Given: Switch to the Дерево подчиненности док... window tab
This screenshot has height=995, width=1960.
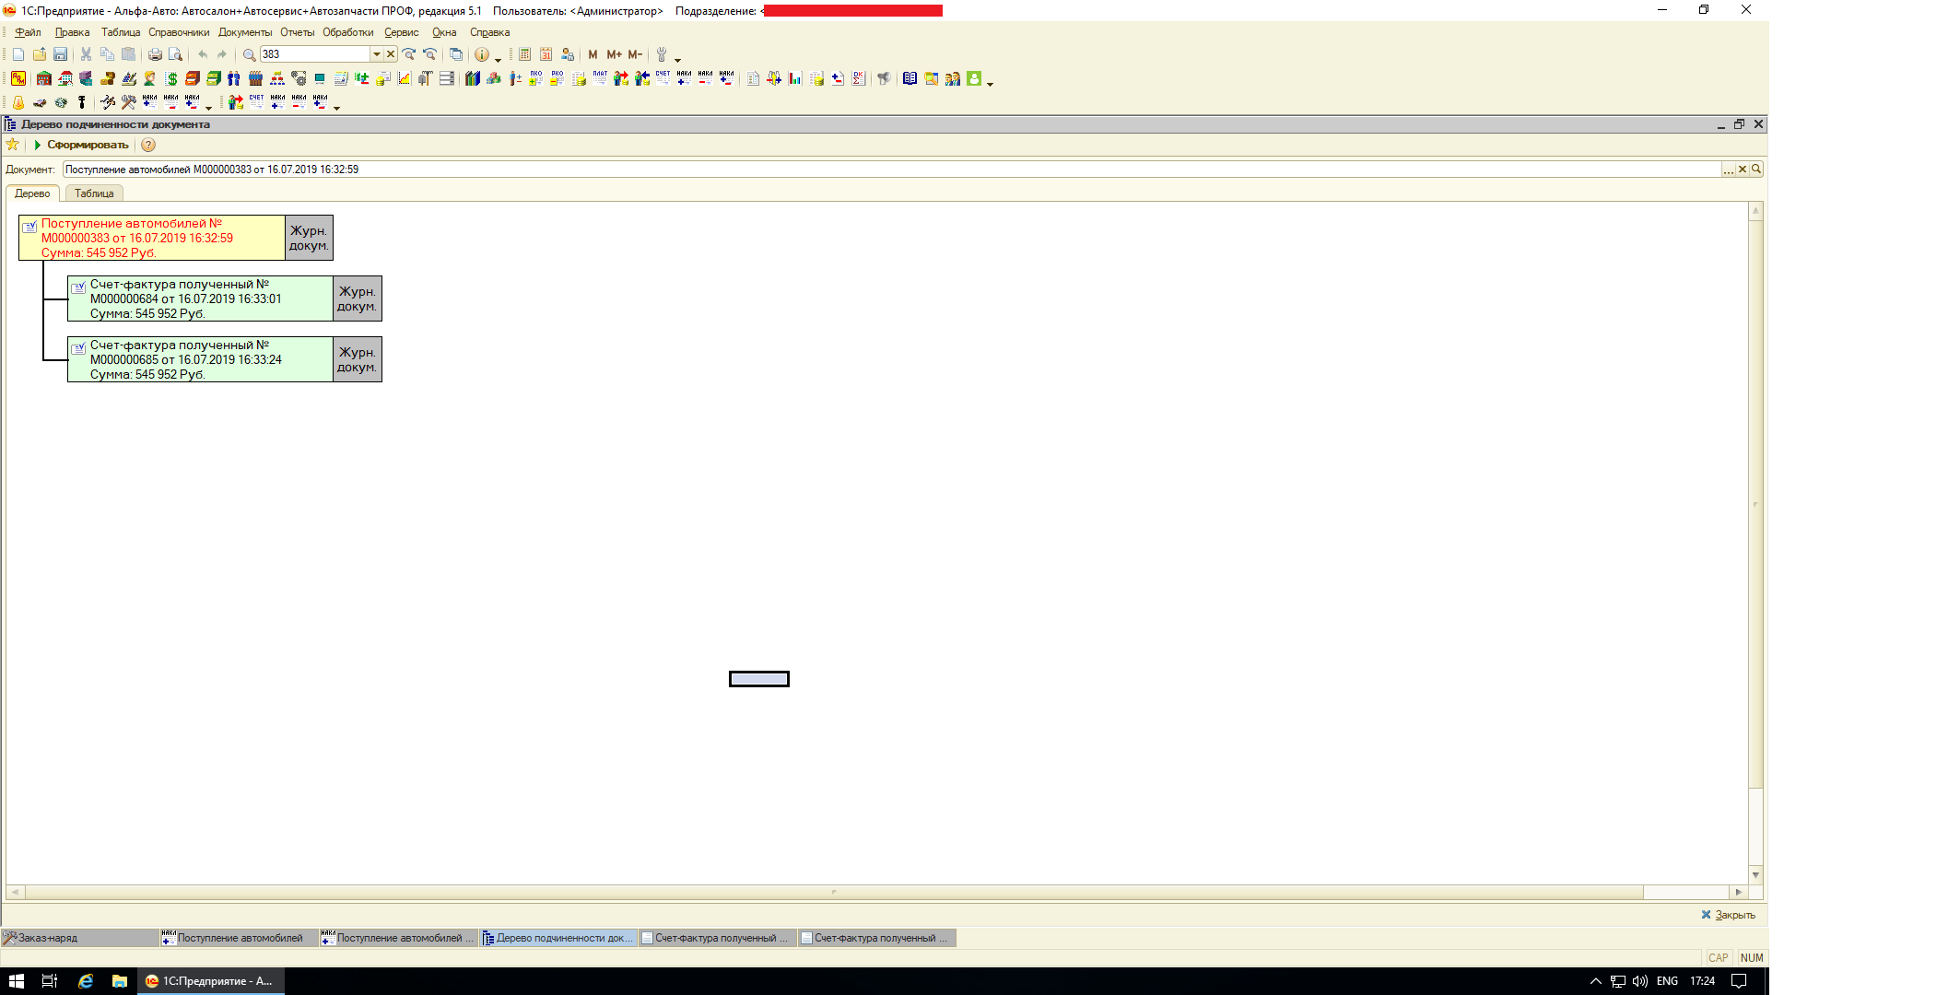Looking at the screenshot, I should tap(558, 938).
